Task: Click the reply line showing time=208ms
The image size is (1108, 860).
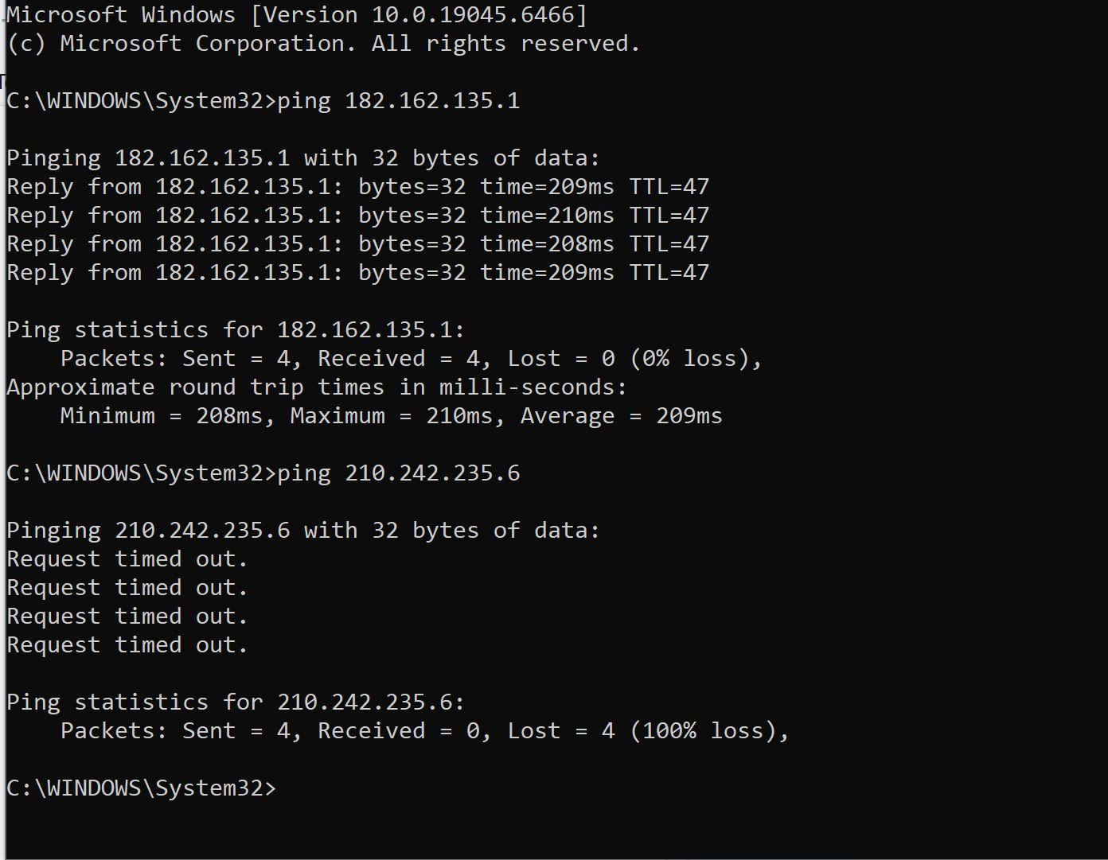Action: 357,244
